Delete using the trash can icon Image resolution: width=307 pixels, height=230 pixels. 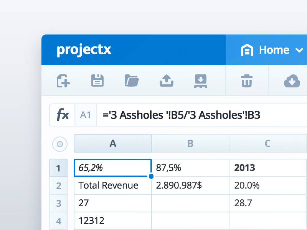tap(246, 81)
